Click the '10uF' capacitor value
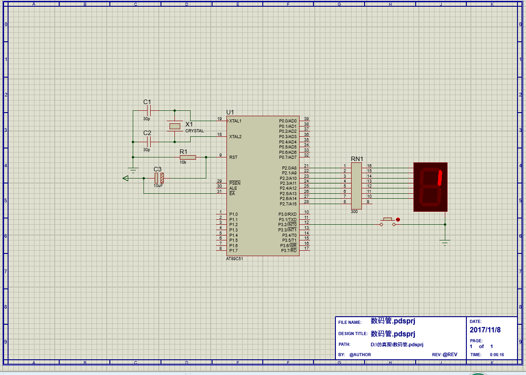 click(x=158, y=186)
